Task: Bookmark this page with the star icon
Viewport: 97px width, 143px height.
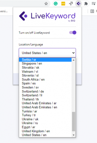Action: (46, 4)
